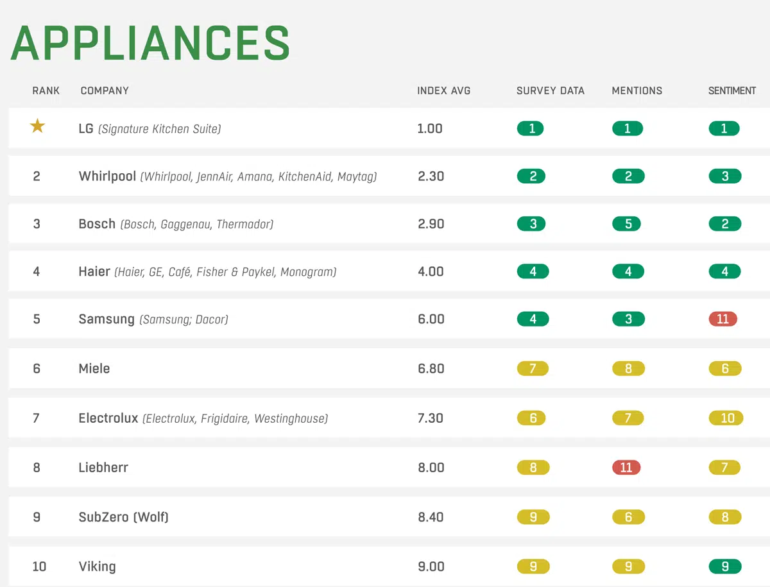The image size is (770, 587).
Task: Click the Miele company name
Action: coord(94,368)
